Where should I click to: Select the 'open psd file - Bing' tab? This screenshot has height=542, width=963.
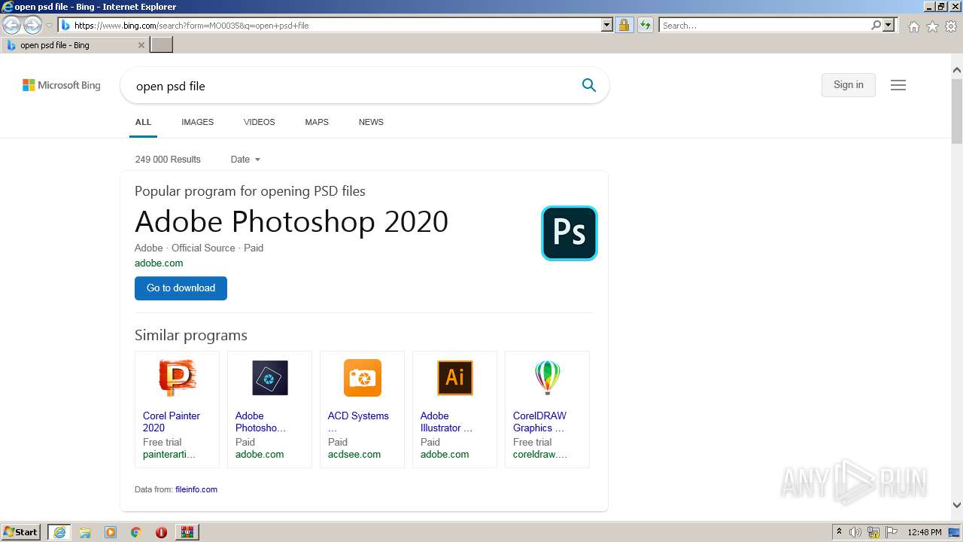[75, 45]
